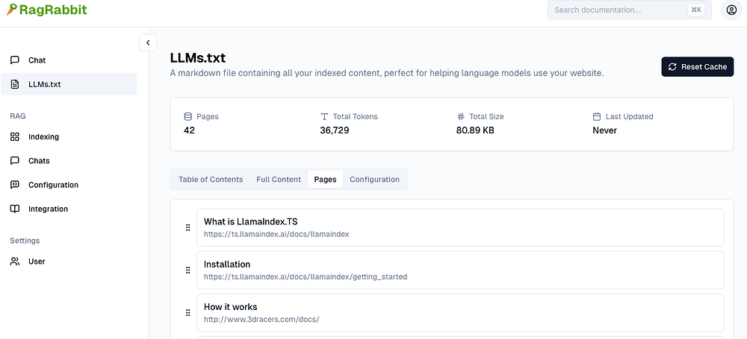
Task: Click the size value 80.89 KB
Action: (x=475, y=130)
